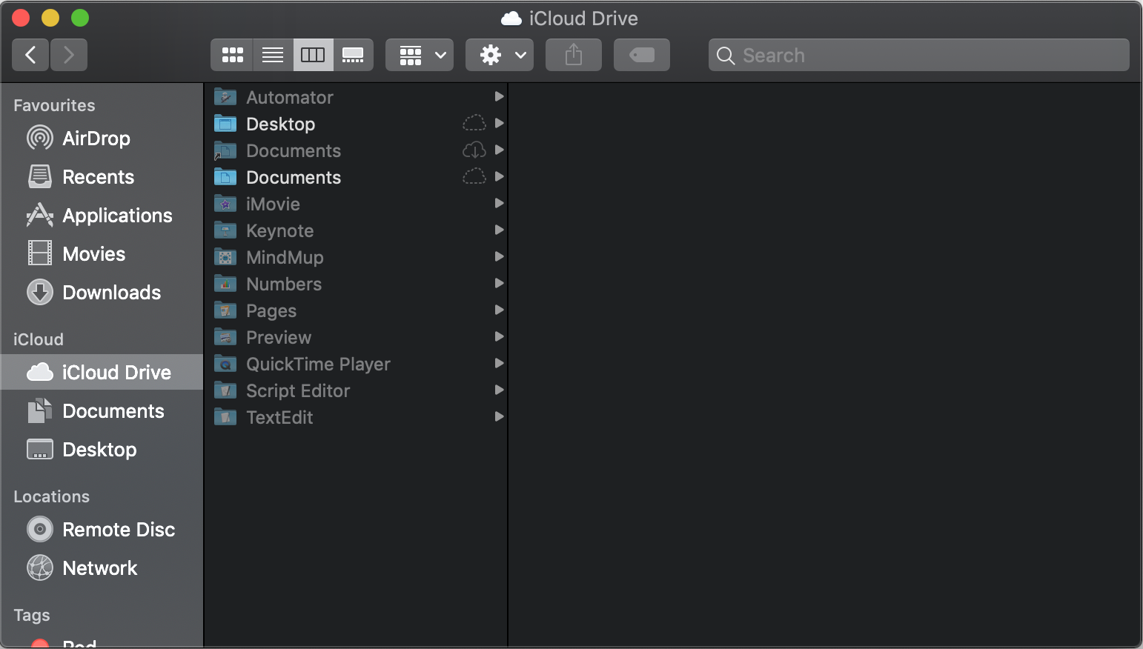The width and height of the screenshot is (1143, 649).
Task: Select the "Desktop" folder name in file list
Action: click(281, 124)
